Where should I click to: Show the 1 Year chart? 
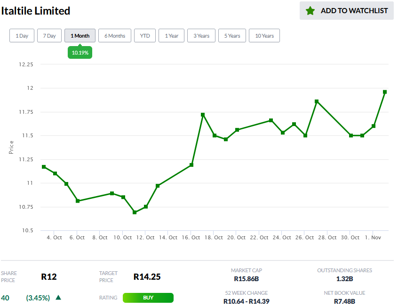pyautogui.click(x=171, y=36)
